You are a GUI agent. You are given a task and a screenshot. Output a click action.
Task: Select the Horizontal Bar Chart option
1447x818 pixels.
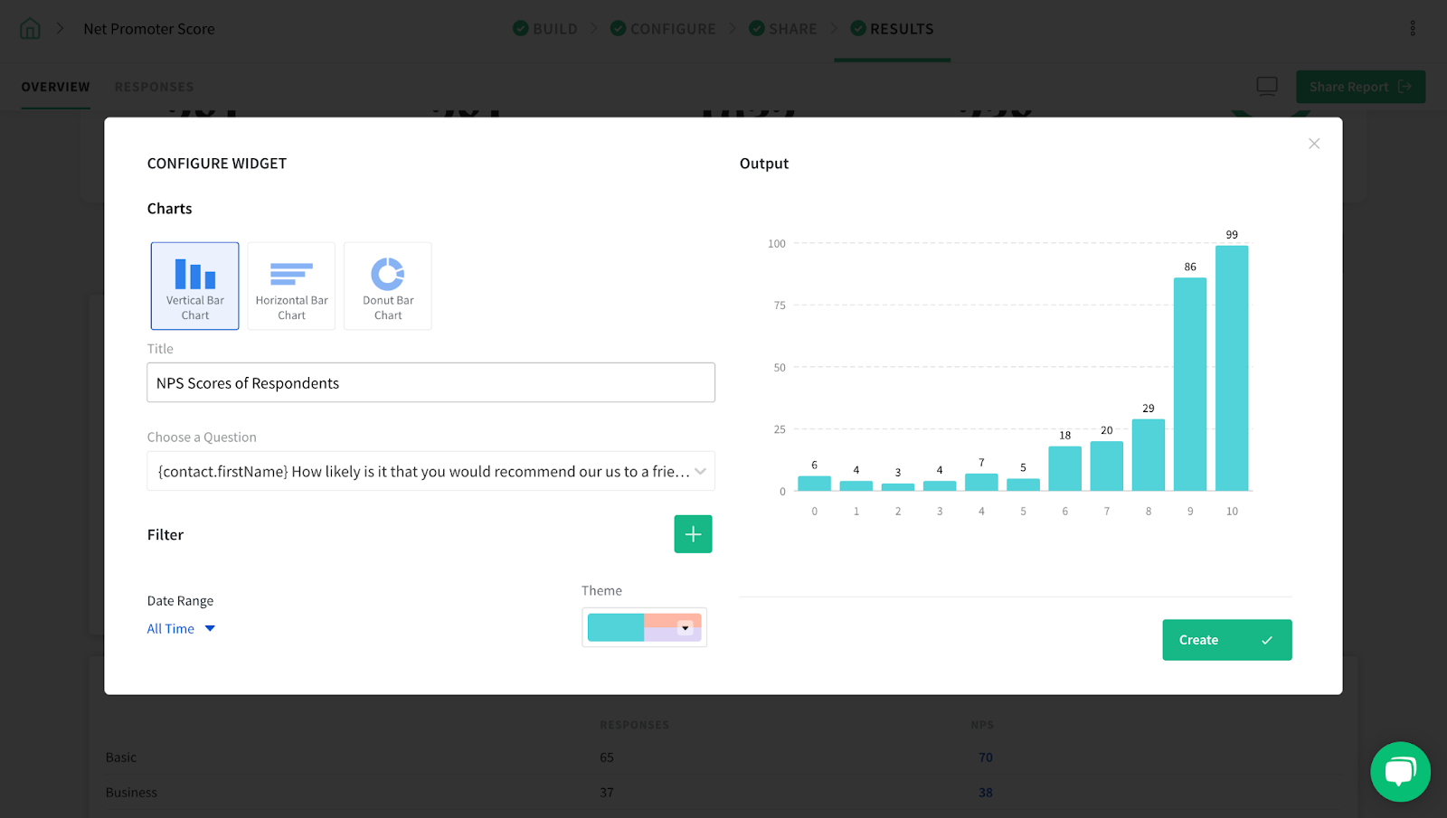tap(291, 286)
